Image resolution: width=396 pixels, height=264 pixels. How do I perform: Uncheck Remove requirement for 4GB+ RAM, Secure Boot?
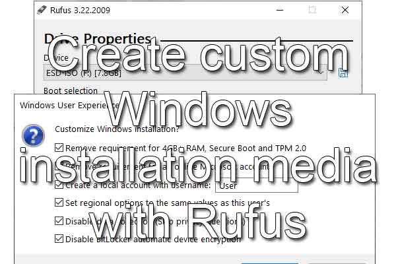tap(59, 148)
